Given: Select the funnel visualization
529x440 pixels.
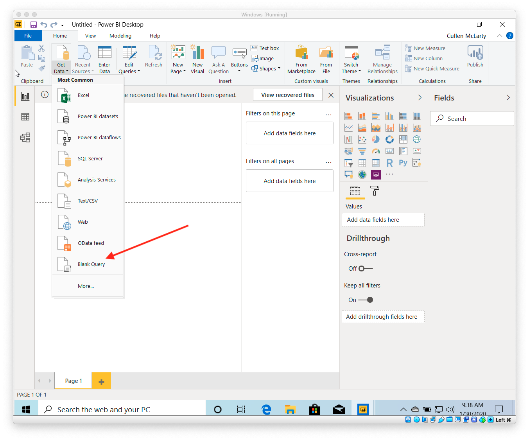Looking at the screenshot, I should click(x=362, y=151).
